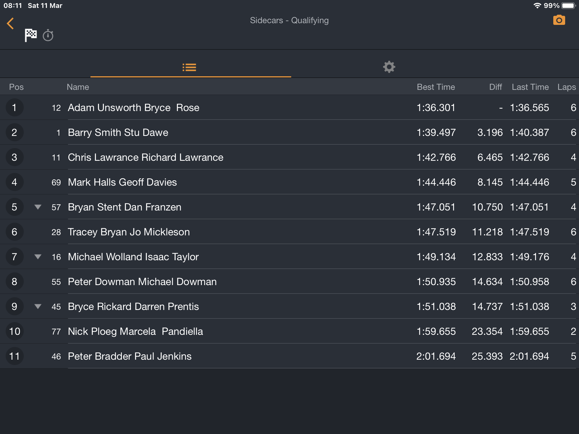Select position 10 circle badge

[x=14, y=331]
